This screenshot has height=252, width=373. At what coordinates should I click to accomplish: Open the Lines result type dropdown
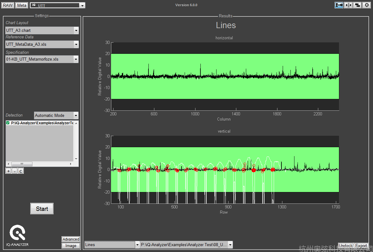click(x=137, y=245)
